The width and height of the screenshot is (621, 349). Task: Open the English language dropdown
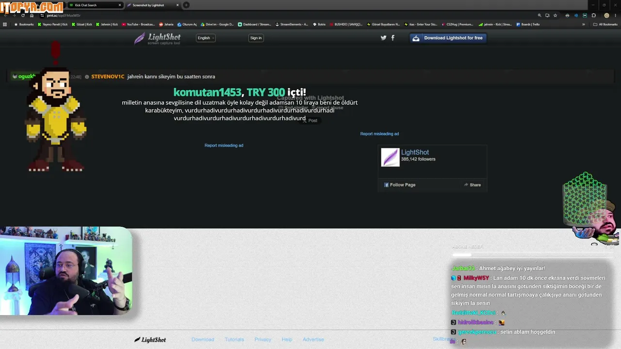206,38
